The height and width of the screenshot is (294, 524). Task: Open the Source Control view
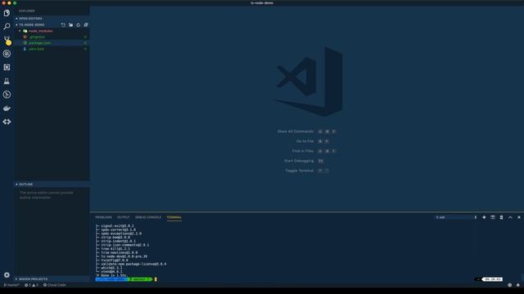coord(7,40)
